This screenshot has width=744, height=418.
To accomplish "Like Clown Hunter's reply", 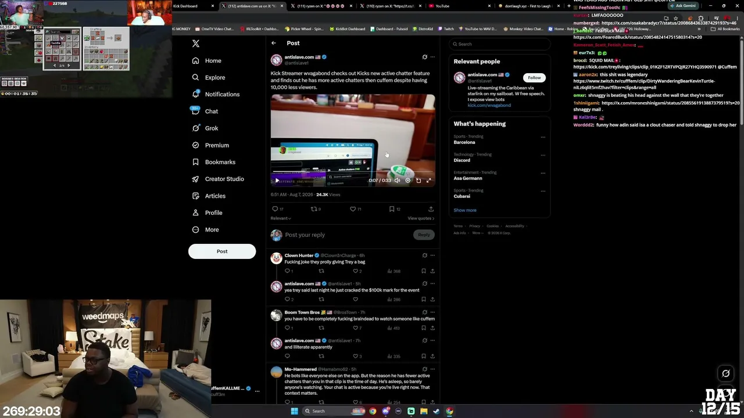I will (x=356, y=271).
